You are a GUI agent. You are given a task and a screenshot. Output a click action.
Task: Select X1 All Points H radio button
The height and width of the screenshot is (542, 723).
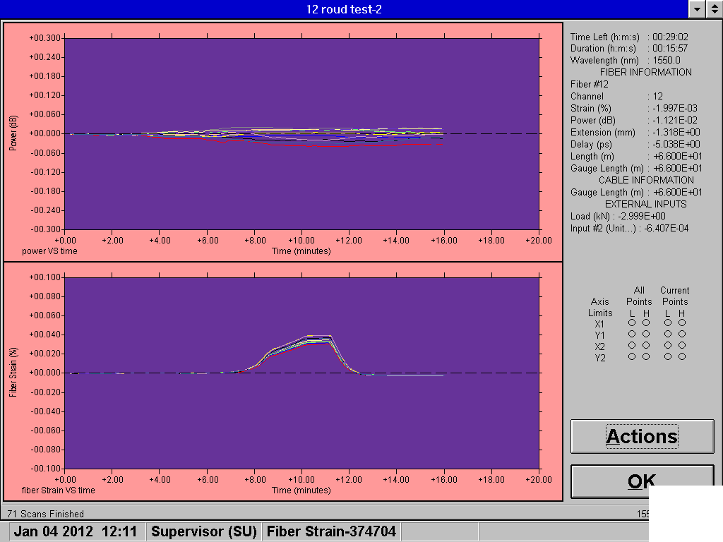pyautogui.click(x=646, y=323)
